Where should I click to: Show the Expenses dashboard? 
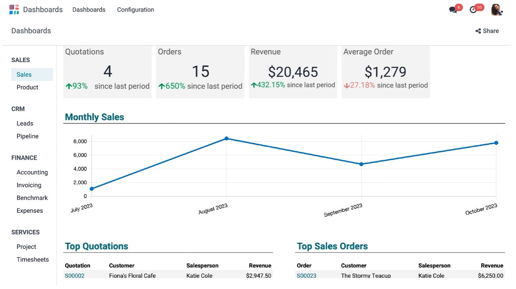pos(30,211)
